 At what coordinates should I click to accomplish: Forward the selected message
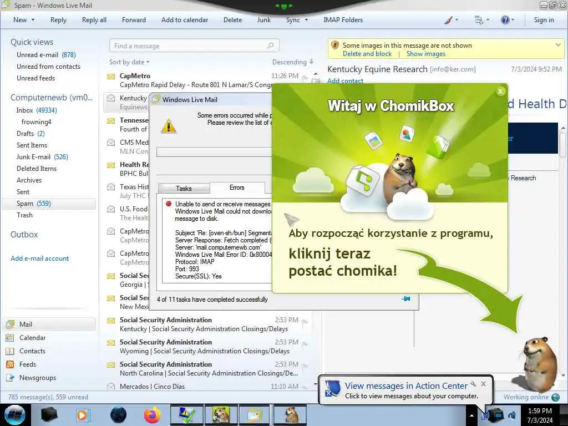[x=134, y=20]
